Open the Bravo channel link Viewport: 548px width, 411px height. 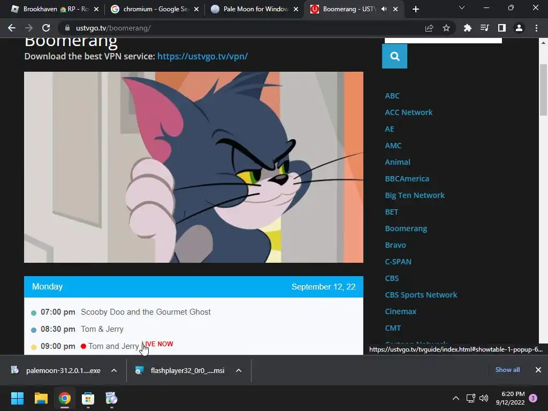[x=395, y=245]
